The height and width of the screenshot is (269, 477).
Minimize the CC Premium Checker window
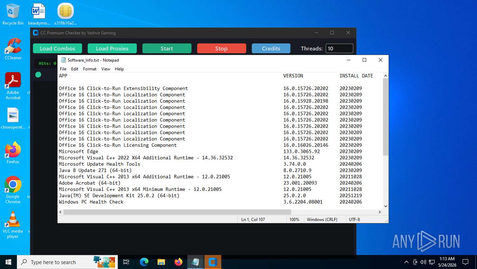pos(316,33)
